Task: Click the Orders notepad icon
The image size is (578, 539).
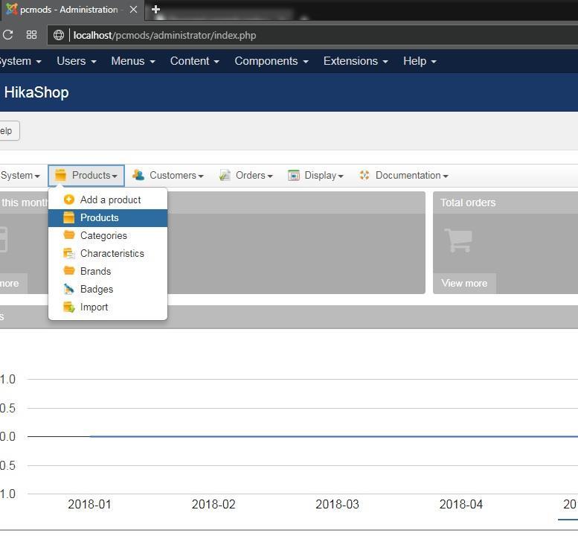Action: click(225, 175)
